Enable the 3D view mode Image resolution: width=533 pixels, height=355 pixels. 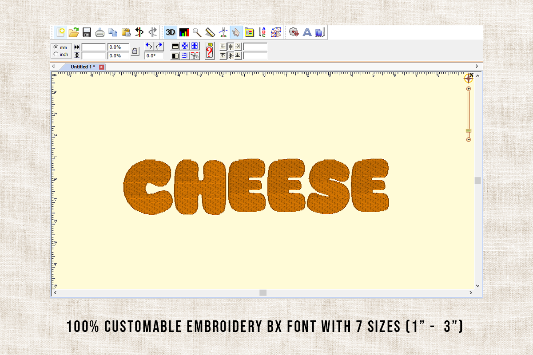pos(170,32)
